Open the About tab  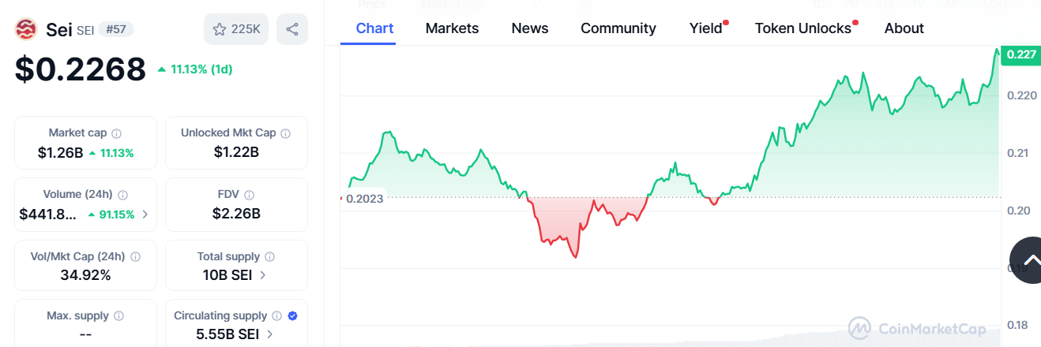pyautogui.click(x=904, y=28)
